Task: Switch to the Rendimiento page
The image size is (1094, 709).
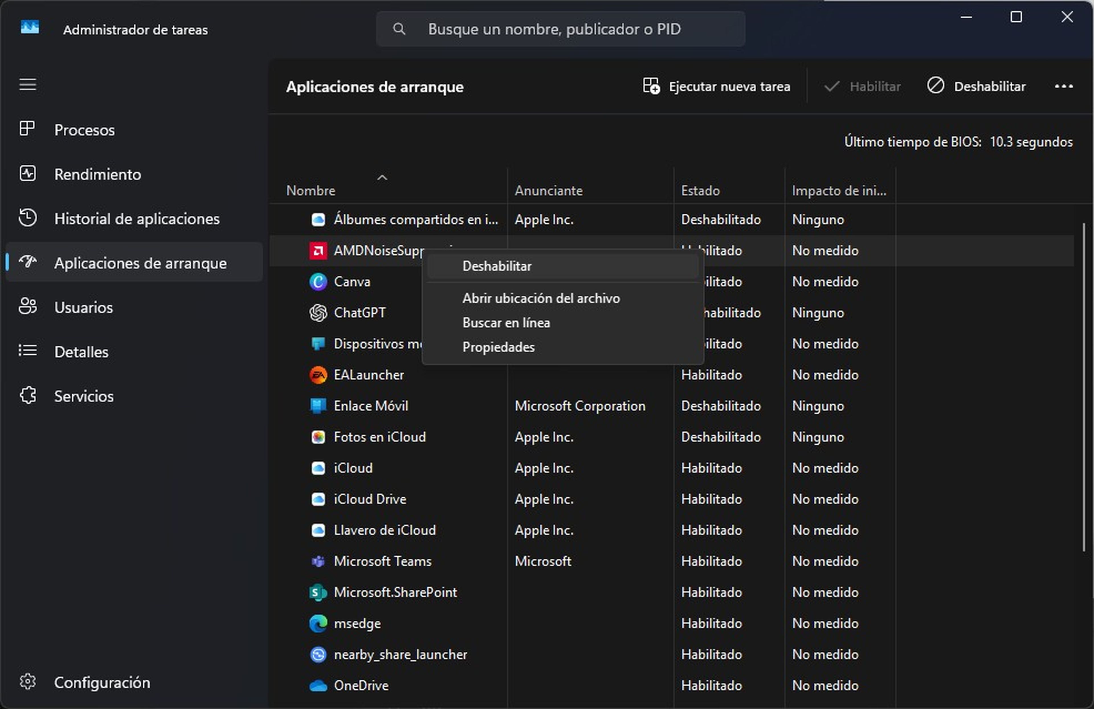Action: 134,174
